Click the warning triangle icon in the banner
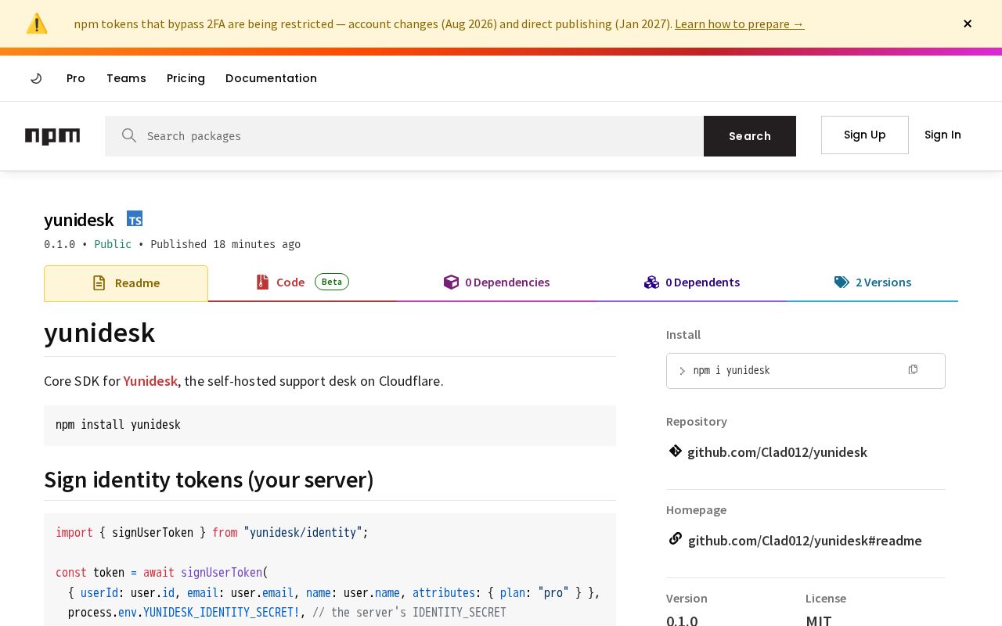 [37, 23]
